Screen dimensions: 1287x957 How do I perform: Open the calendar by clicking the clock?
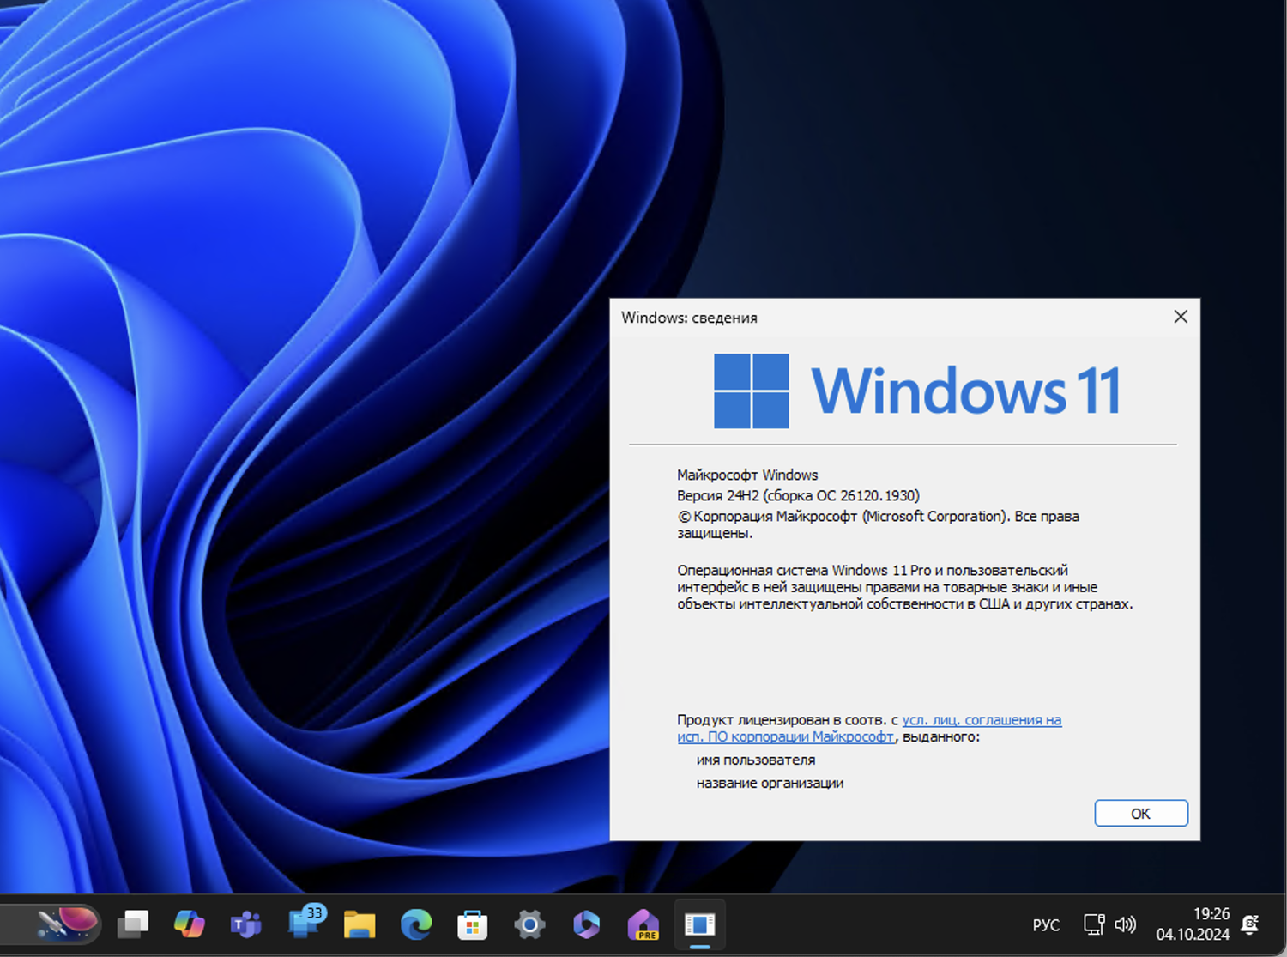tap(1194, 924)
